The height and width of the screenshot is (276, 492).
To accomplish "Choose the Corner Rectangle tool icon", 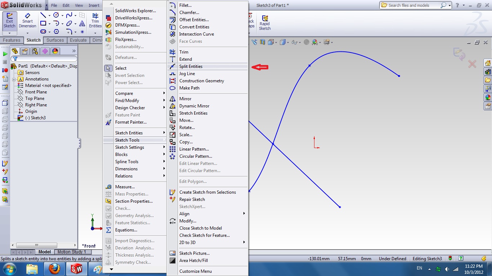I will [43, 23].
